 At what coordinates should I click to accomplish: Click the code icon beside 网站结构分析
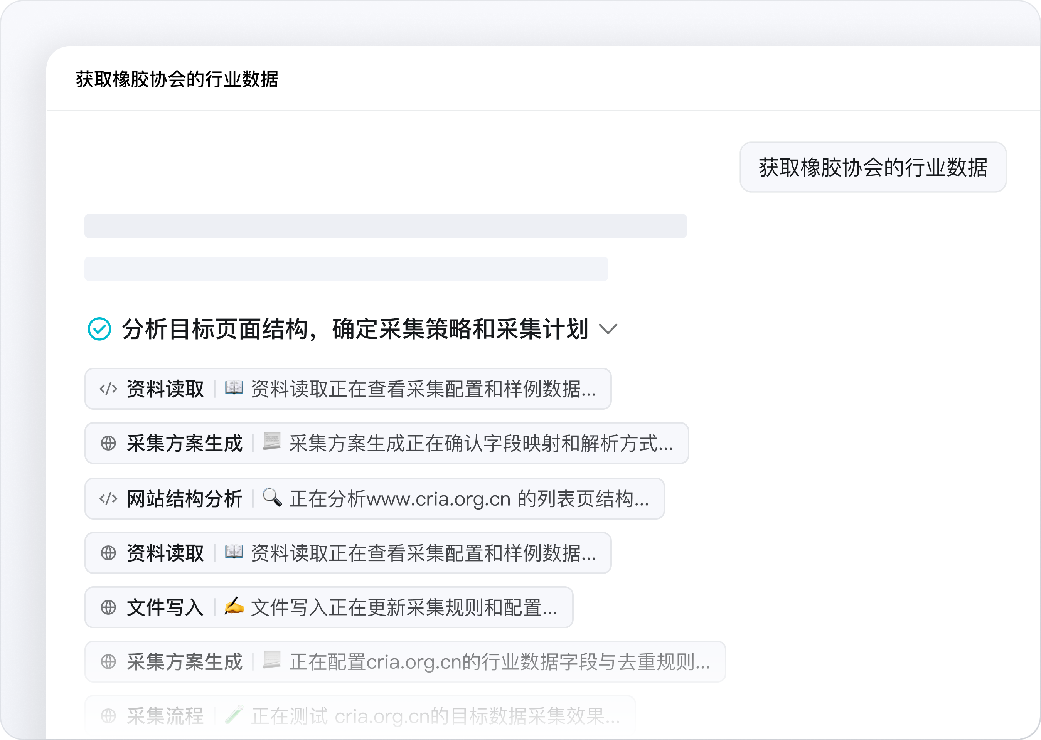tap(108, 498)
